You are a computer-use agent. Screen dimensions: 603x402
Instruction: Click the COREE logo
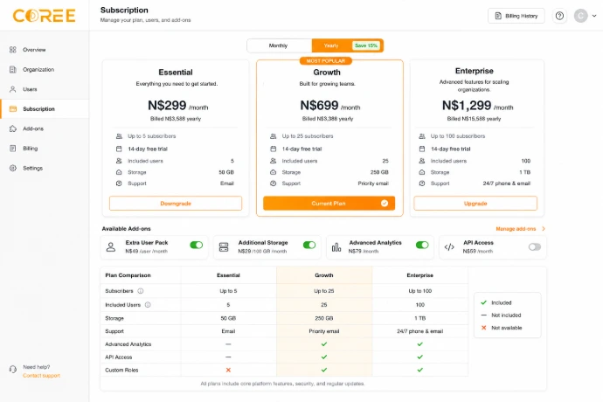coord(45,16)
